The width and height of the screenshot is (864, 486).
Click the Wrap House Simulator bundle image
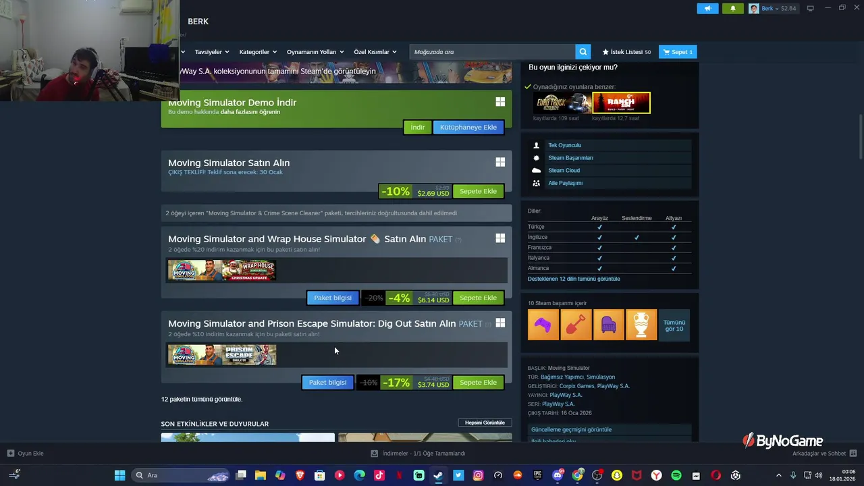249,271
